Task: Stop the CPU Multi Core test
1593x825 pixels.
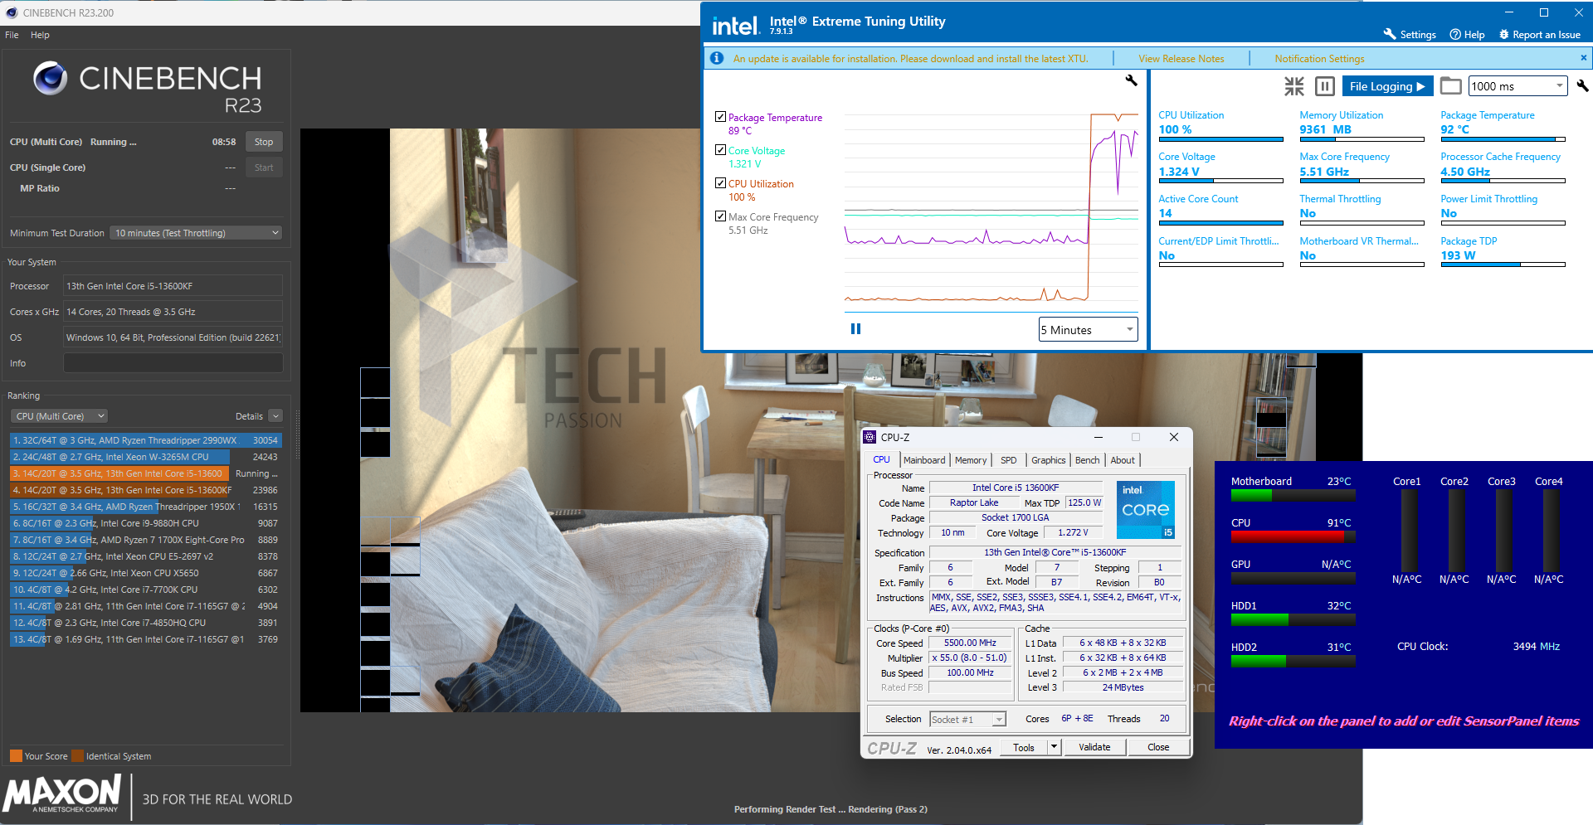Action: [x=264, y=142]
